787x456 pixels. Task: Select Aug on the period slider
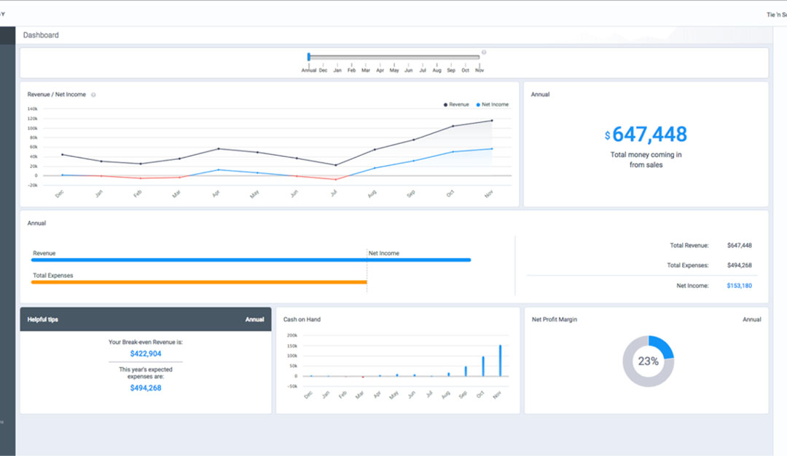tap(437, 71)
